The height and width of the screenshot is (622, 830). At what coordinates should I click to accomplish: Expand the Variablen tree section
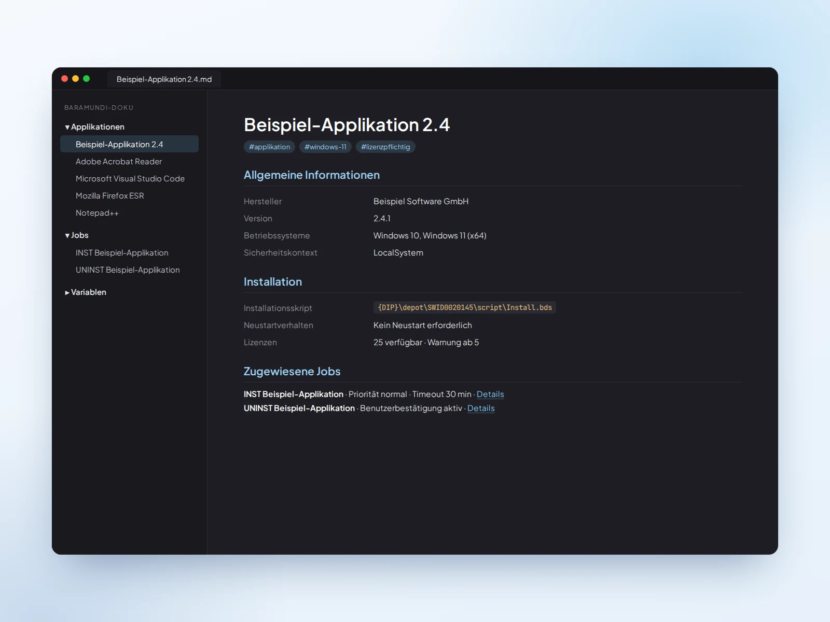coord(86,292)
